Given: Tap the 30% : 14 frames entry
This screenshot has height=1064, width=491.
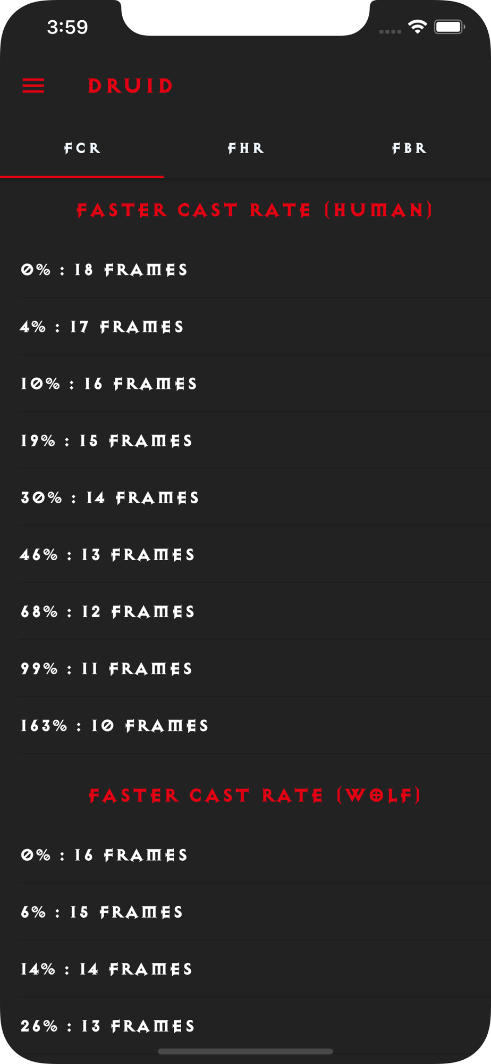Looking at the screenshot, I should tap(255, 497).
